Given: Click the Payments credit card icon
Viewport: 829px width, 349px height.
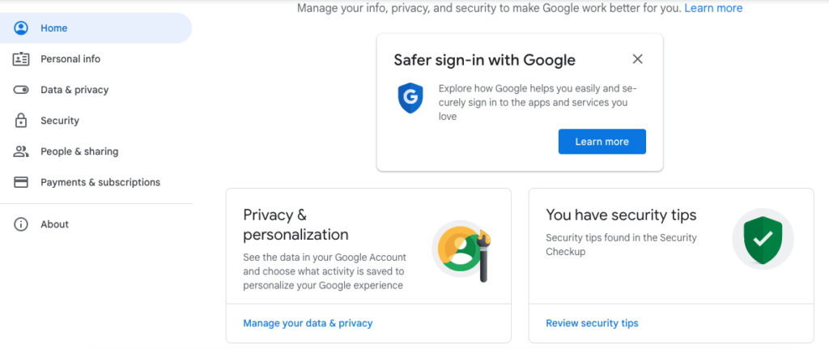Looking at the screenshot, I should pos(20,182).
